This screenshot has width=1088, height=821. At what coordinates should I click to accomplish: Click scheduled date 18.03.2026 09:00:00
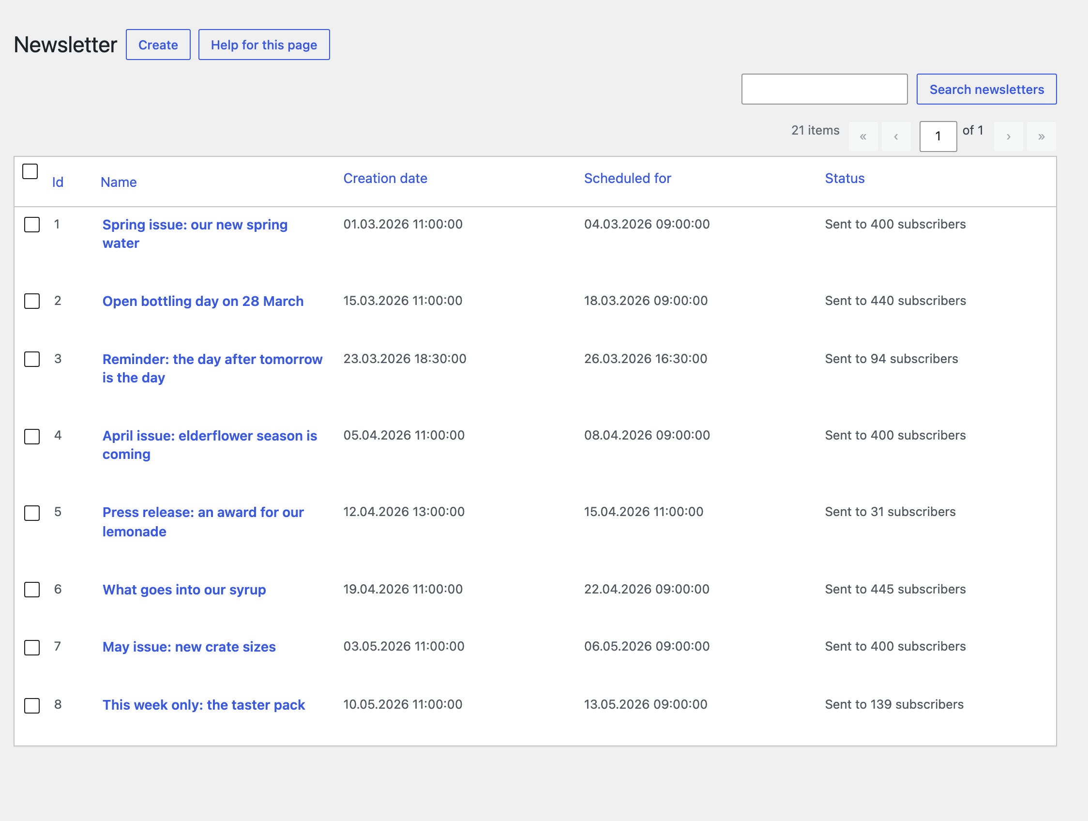[645, 301]
